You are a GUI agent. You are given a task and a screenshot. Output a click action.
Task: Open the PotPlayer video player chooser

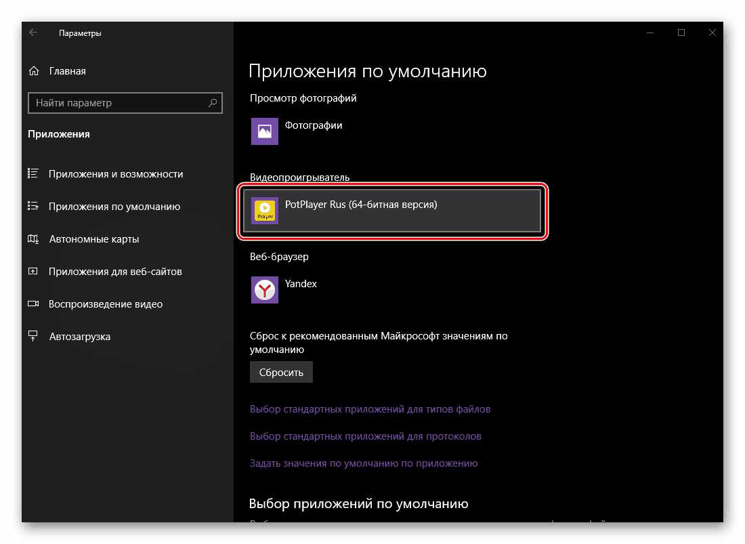[x=392, y=210]
